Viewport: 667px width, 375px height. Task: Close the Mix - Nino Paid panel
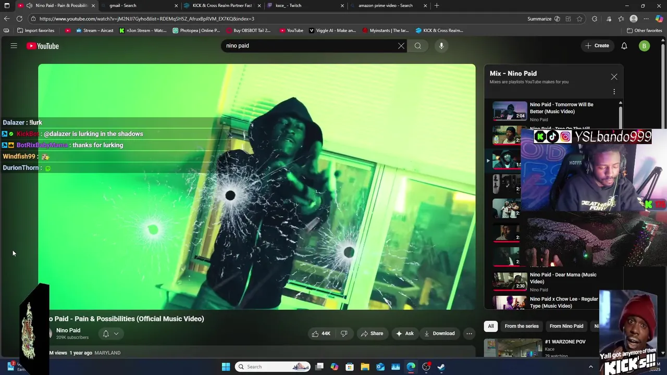click(x=614, y=77)
